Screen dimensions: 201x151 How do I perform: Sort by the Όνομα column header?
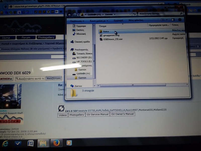pos(103,26)
